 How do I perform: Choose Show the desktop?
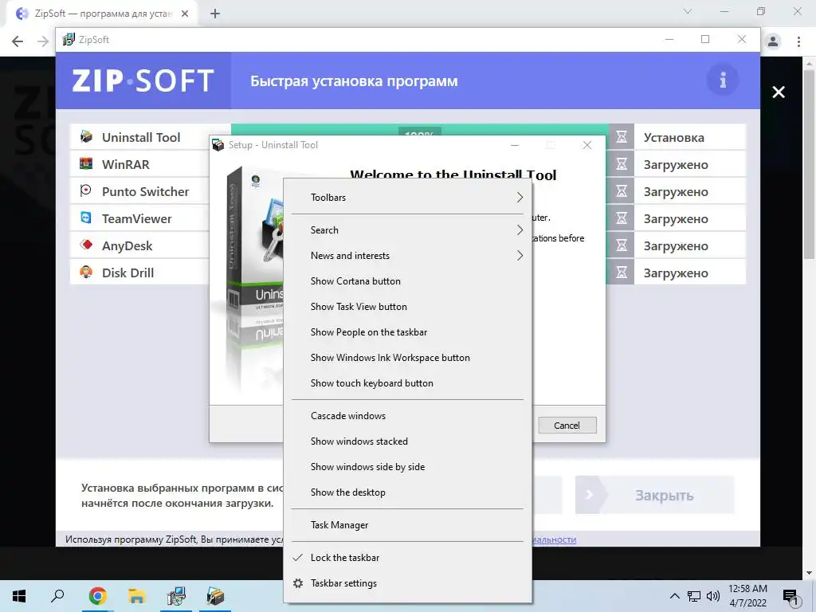click(x=407, y=492)
